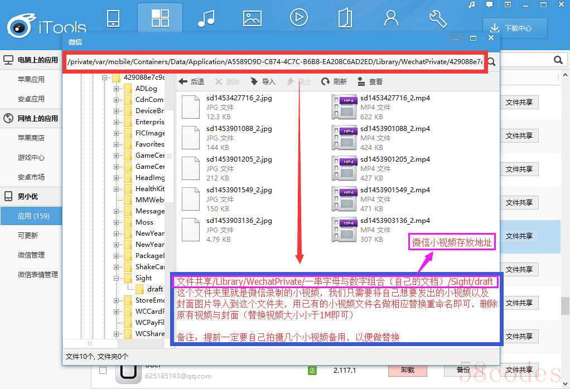Image resolution: width=570 pixels, height=389 pixels.
Task: Select video sd1453903136_2.mp4
Action: [x=381, y=230]
